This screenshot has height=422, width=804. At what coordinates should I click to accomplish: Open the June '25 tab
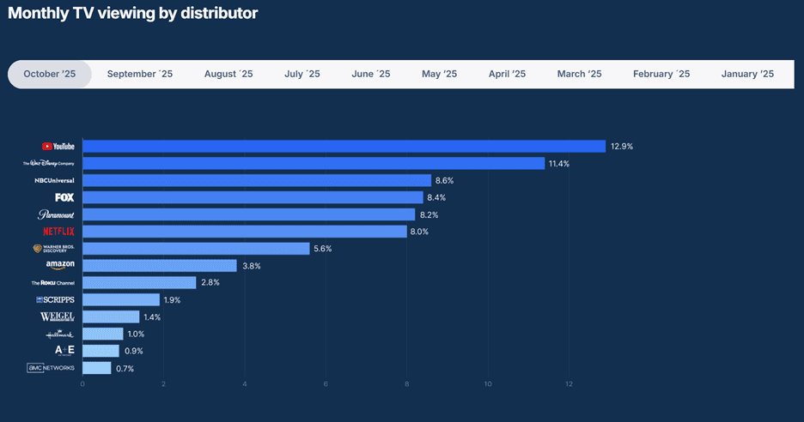pyautogui.click(x=371, y=74)
